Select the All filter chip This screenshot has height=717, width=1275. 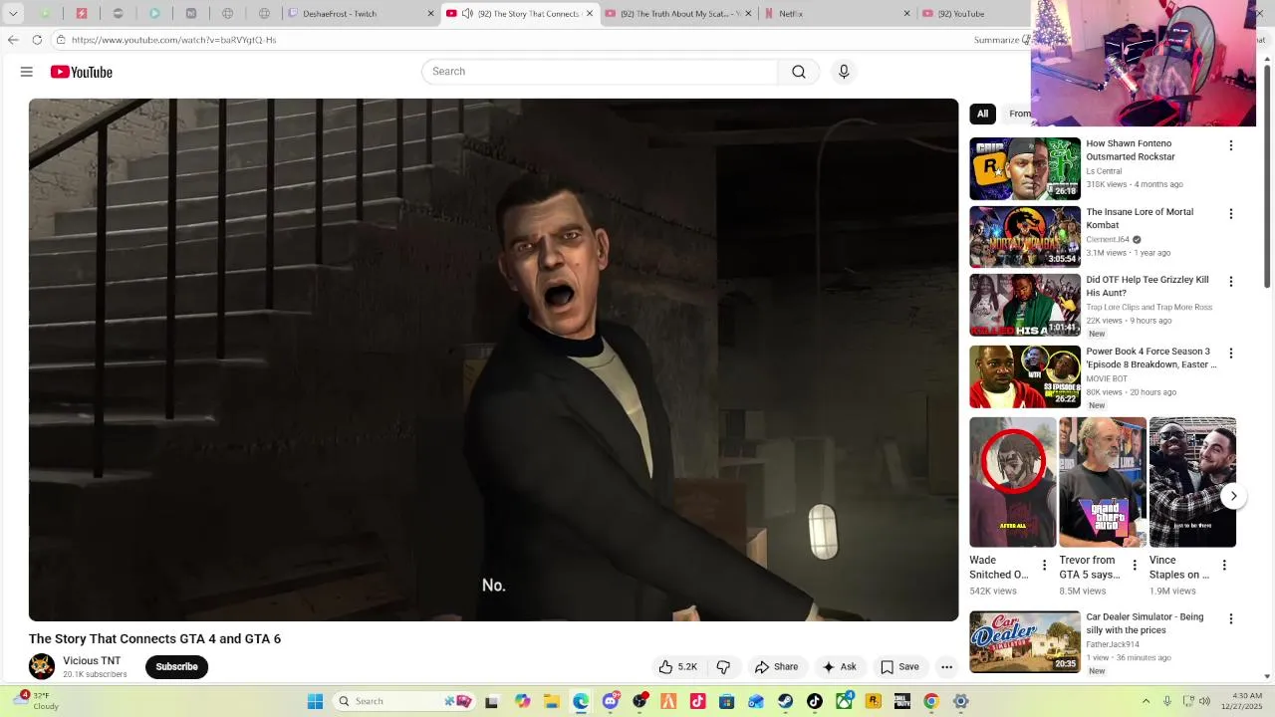[x=982, y=114]
